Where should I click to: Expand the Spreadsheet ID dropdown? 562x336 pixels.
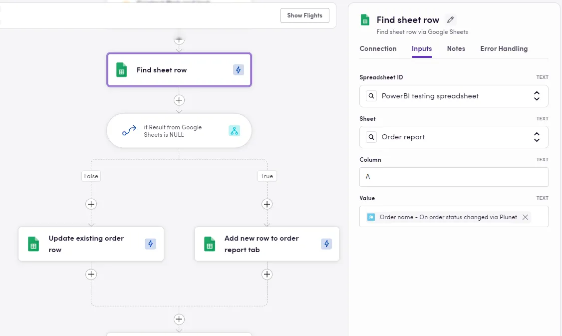[537, 96]
